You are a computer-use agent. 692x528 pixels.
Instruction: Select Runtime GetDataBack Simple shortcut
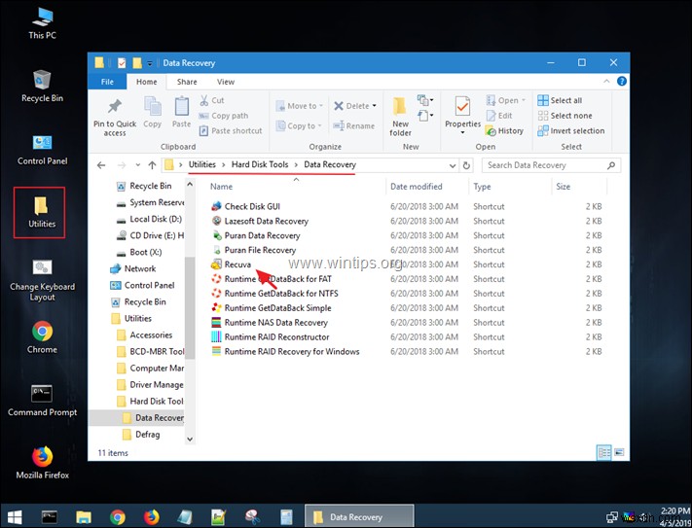coord(277,307)
